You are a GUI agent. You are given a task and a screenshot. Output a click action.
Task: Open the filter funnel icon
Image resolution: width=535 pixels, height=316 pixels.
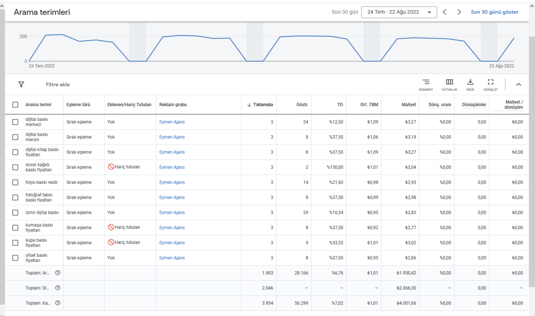click(21, 84)
